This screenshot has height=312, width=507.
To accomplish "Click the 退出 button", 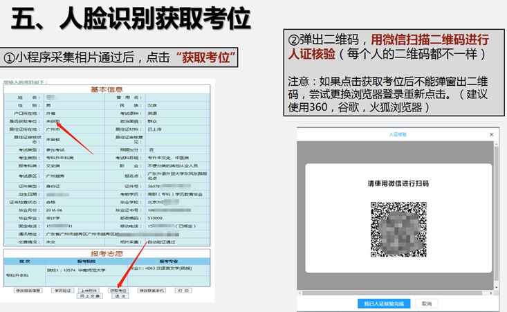I will click(120, 296).
